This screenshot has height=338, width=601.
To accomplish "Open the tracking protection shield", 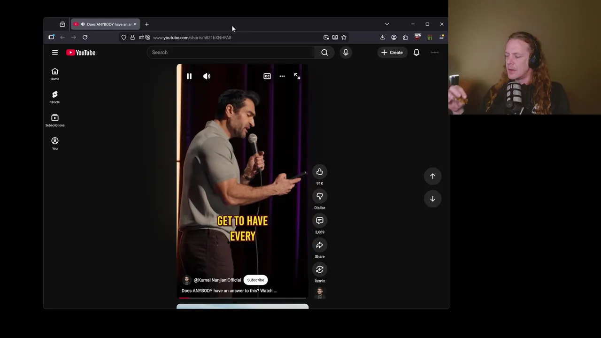I will click(x=124, y=38).
